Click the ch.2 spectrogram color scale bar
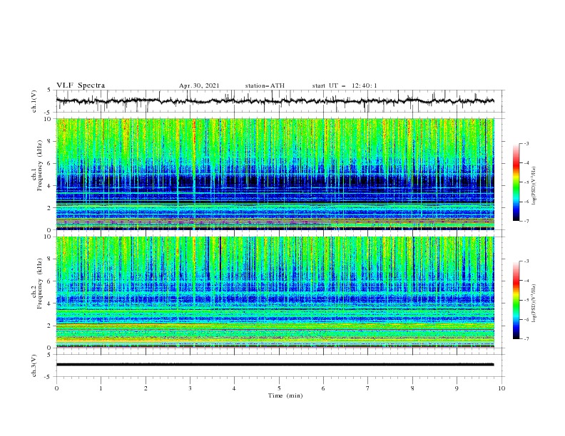The width and height of the screenshot is (565, 436). [x=516, y=300]
